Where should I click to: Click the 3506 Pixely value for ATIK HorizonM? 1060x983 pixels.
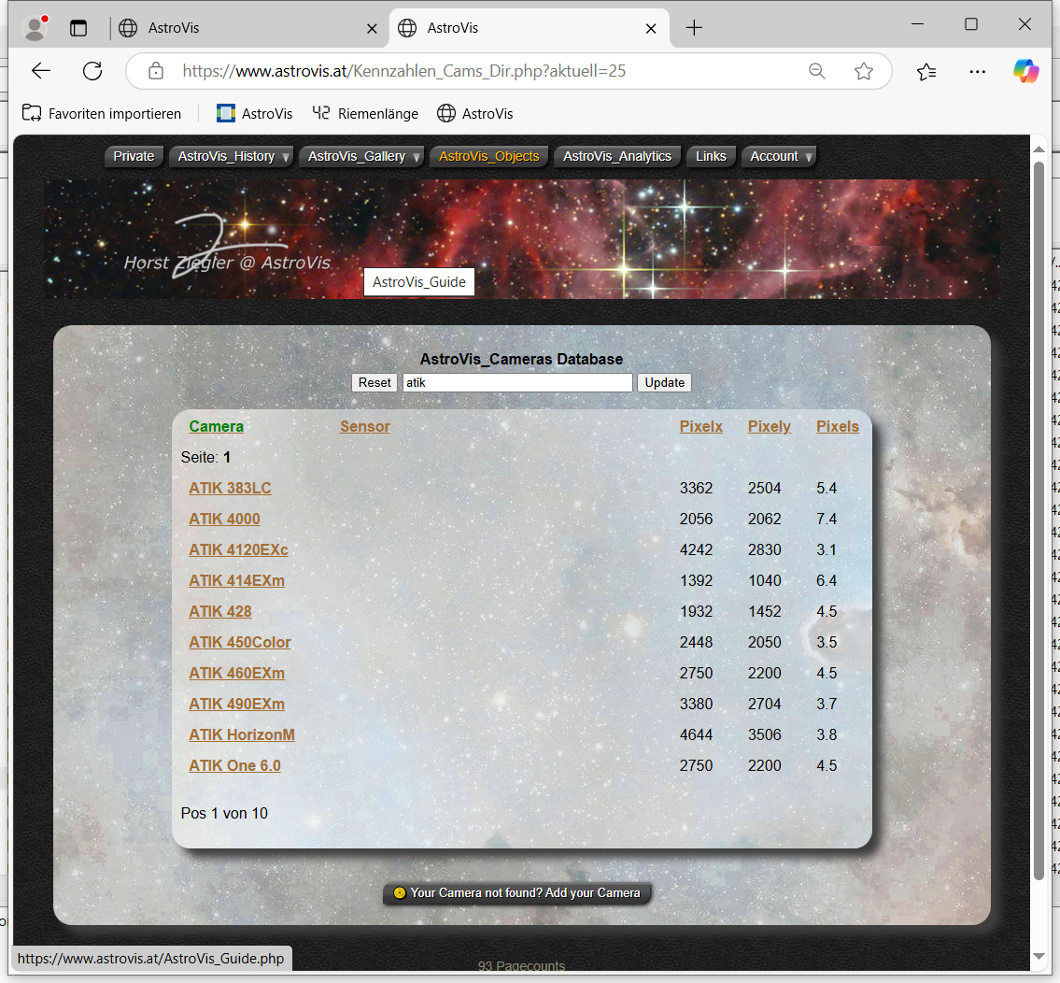coord(765,734)
